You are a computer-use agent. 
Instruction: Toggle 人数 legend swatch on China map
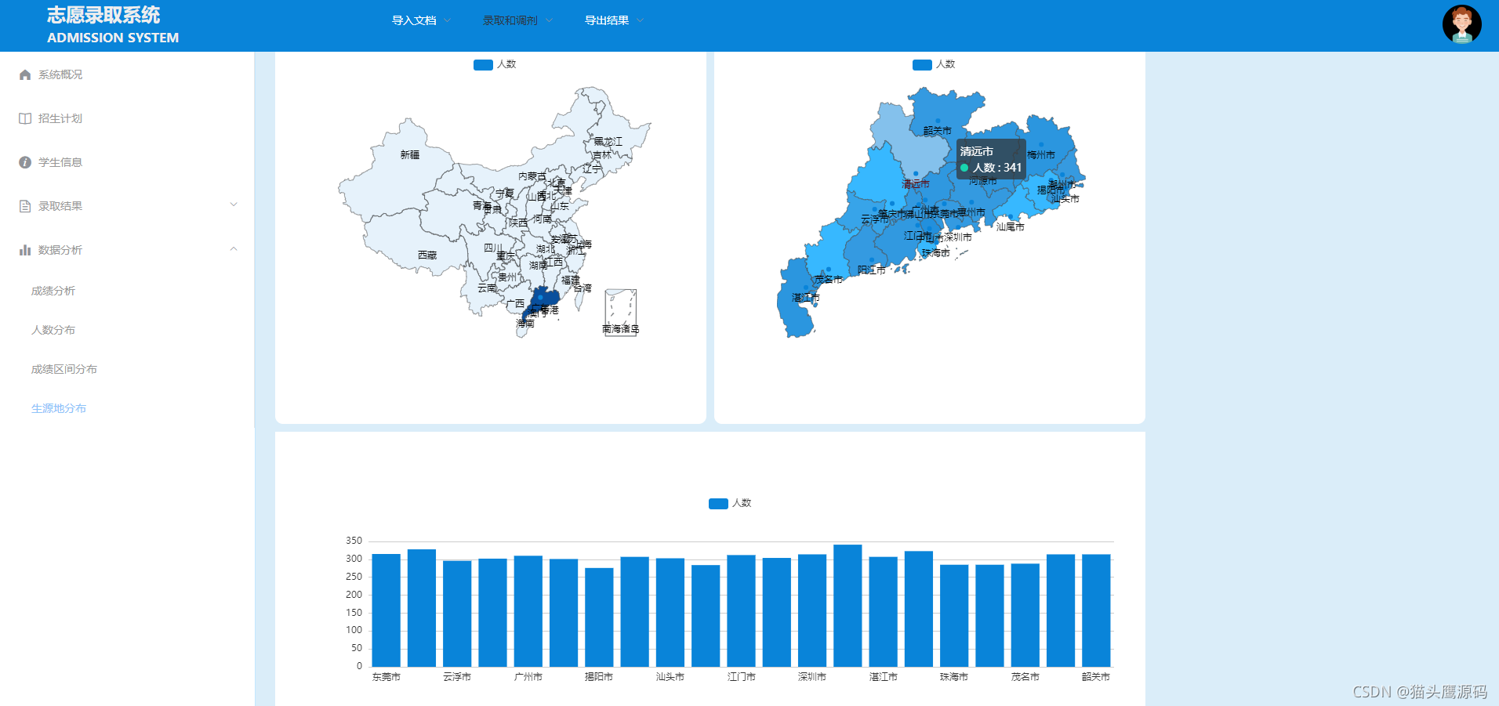point(483,64)
